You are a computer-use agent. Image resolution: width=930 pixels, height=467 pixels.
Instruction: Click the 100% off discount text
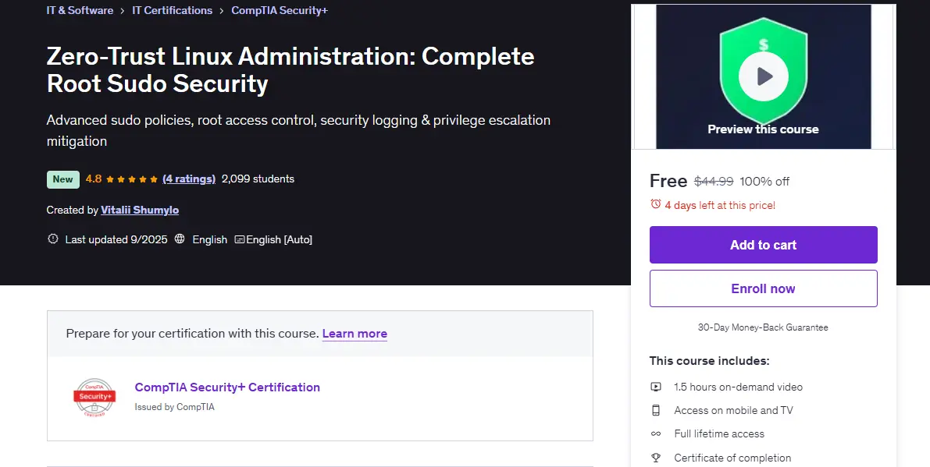click(764, 181)
